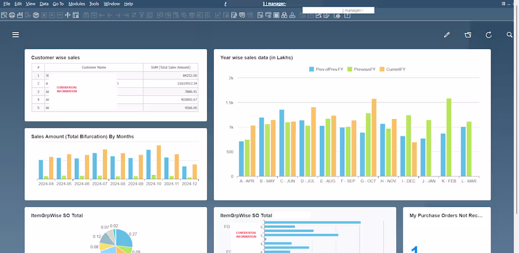Click the pencil edit dashboard icon
Viewport: 519px width, 253px height.
pos(447,35)
